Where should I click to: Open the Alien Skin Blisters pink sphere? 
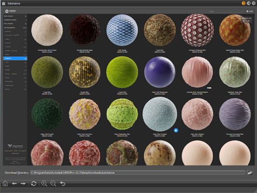pos(197,114)
